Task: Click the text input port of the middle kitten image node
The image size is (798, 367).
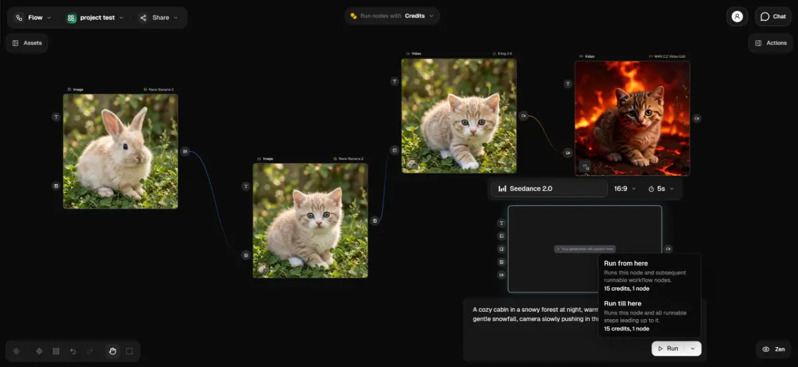Action: click(245, 186)
